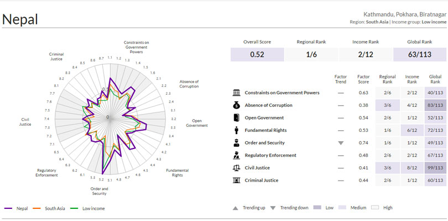Click the Absence of Corruption row label
The width and height of the screenshot is (448, 221).
click(269, 105)
